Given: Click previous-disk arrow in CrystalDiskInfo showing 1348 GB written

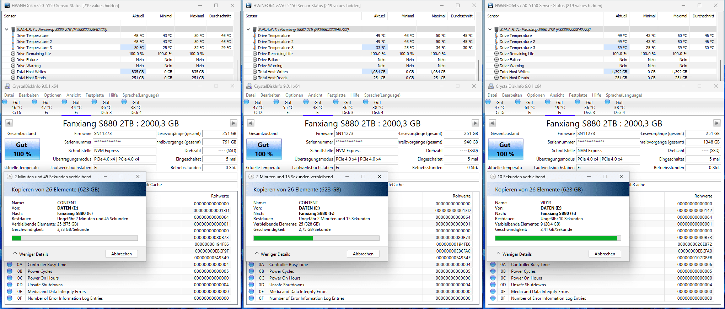Looking at the screenshot, I should (492, 123).
